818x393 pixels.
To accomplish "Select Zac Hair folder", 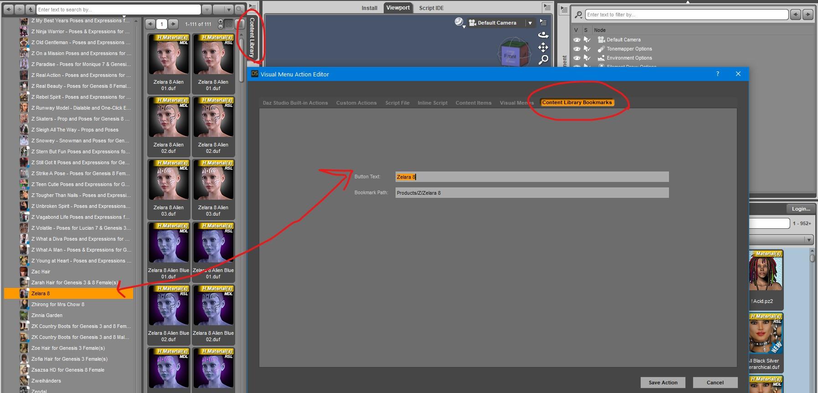I will 41,272.
